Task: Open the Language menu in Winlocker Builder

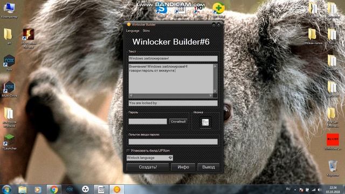Action: click(133, 31)
